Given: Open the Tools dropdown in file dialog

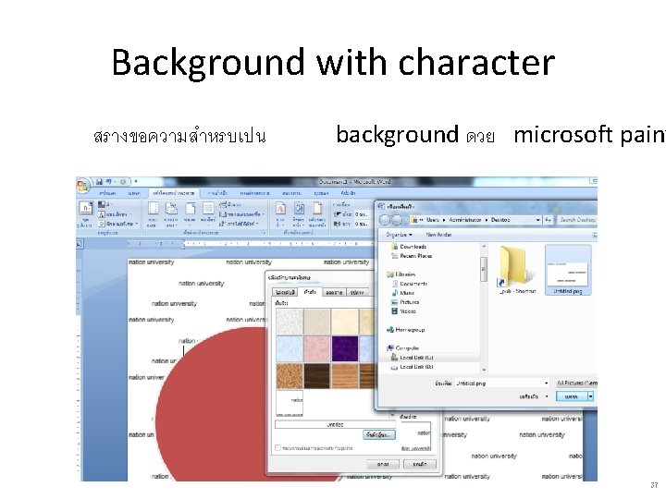Looking at the screenshot, I should [534, 396].
